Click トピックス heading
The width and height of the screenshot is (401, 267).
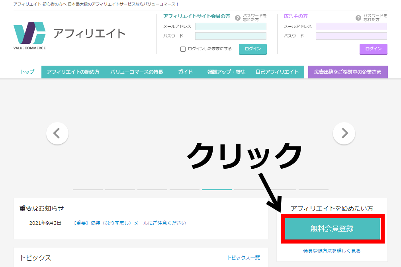click(35, 258)
